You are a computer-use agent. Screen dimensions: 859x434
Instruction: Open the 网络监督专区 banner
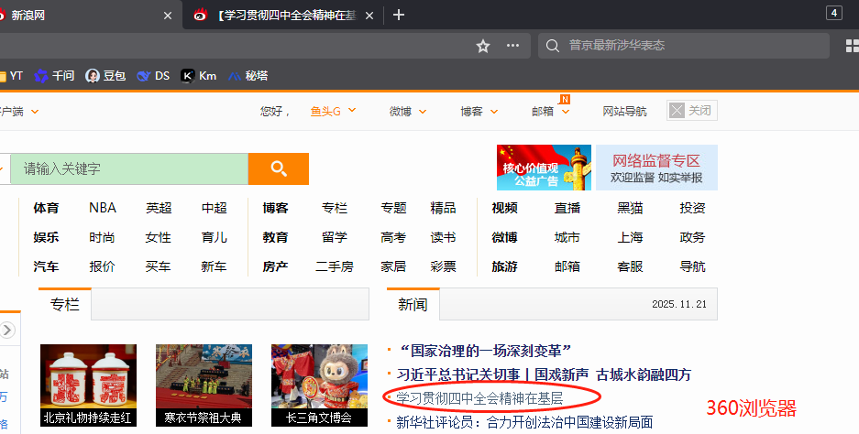(x=656, y=168)
